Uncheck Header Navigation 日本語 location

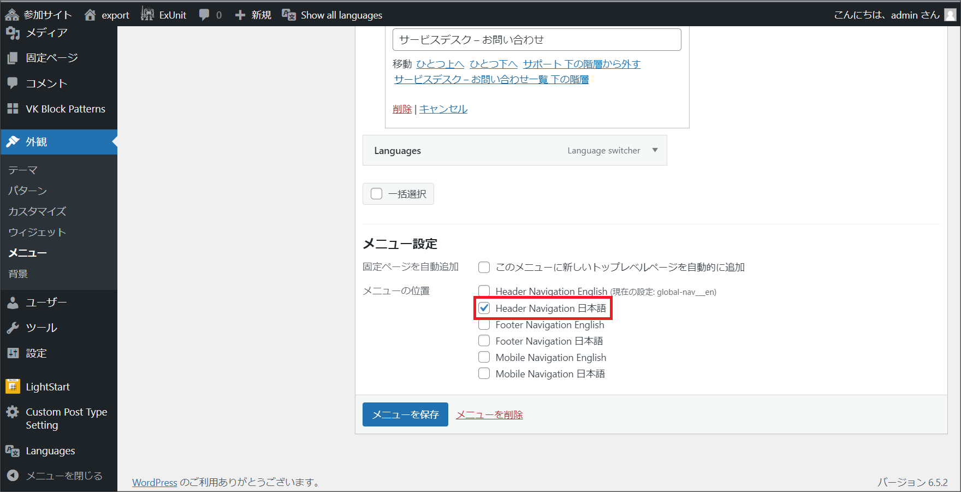pos(484,308)
